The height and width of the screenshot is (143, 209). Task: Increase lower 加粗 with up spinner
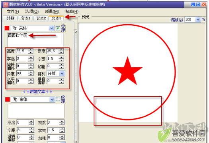pyautogui.click(x=62, y=136)
